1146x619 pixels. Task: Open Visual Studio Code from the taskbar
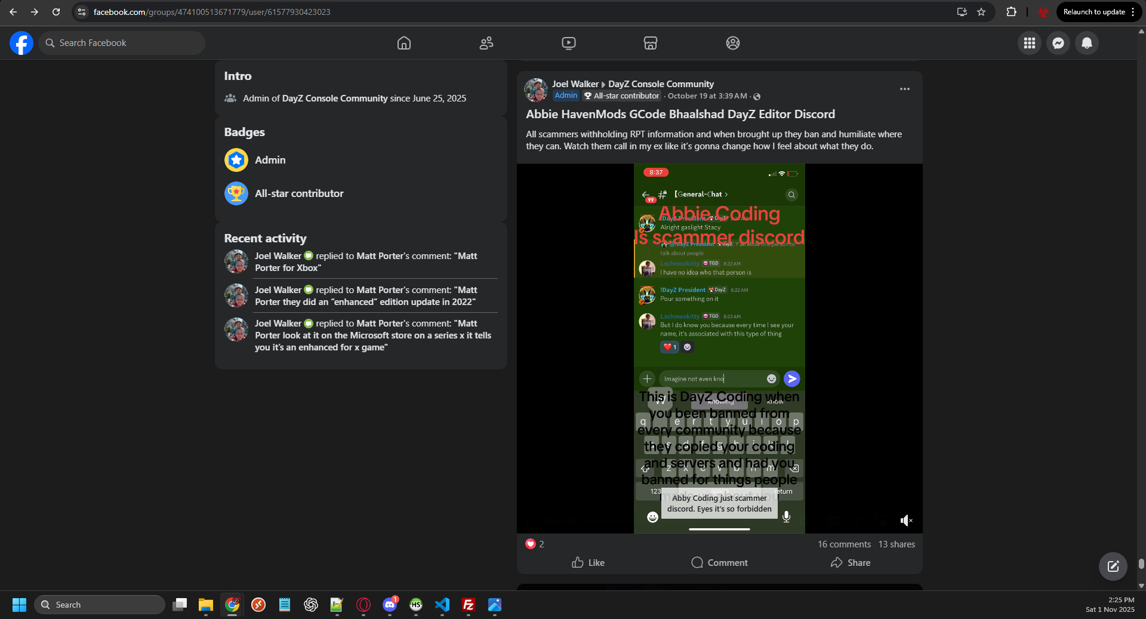(442, 605)
